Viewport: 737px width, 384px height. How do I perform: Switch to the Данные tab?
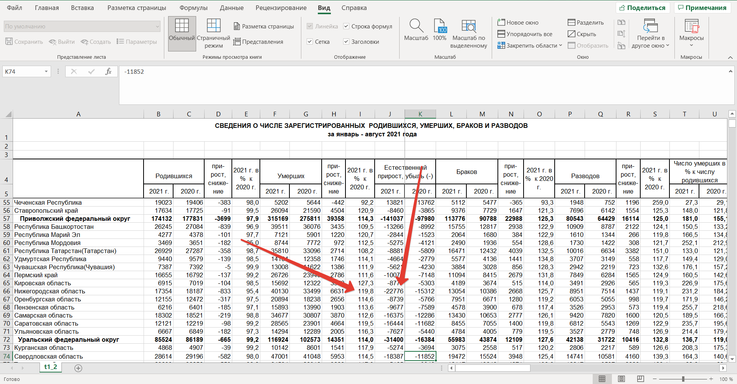pos(231,8)
